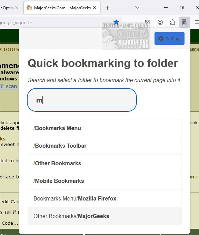The height and width of the screenshot is (235, 199).
Task: Close the MajorGeeks.Com tab
Action: [94, 8]
